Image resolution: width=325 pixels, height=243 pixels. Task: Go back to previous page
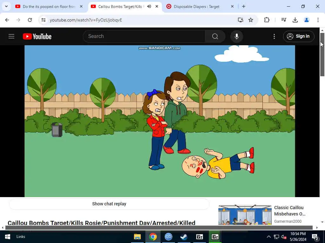click(7, 20)
